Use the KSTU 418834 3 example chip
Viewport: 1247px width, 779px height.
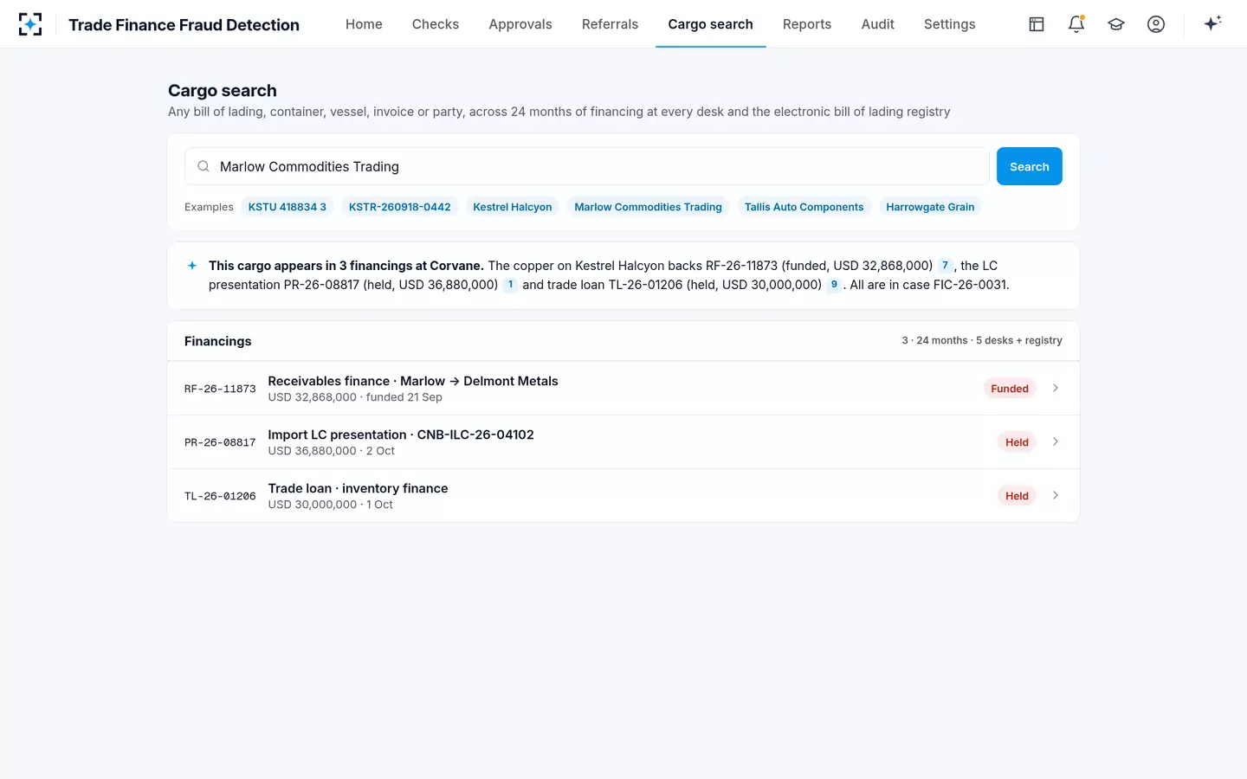tap(288, 207)
